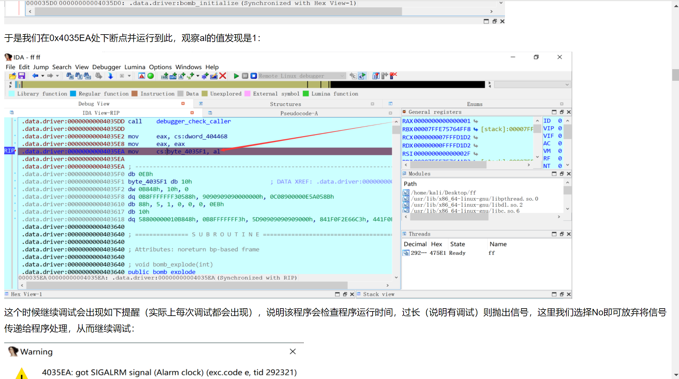Click the blue Jump back arrow

(x=35, y=76)
